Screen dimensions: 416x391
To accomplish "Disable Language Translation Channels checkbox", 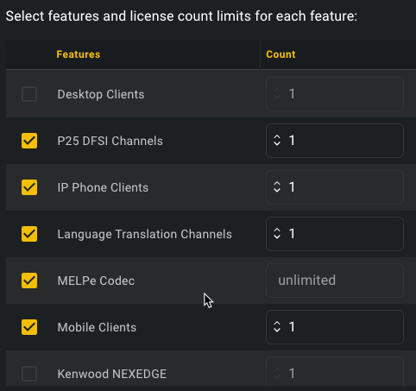I will (x=29, y=234).
